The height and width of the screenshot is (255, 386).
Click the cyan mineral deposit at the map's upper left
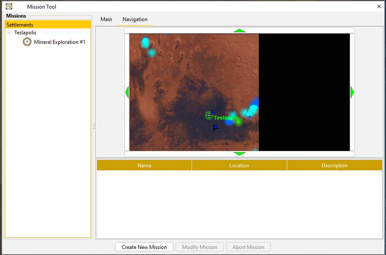point(144,43)
